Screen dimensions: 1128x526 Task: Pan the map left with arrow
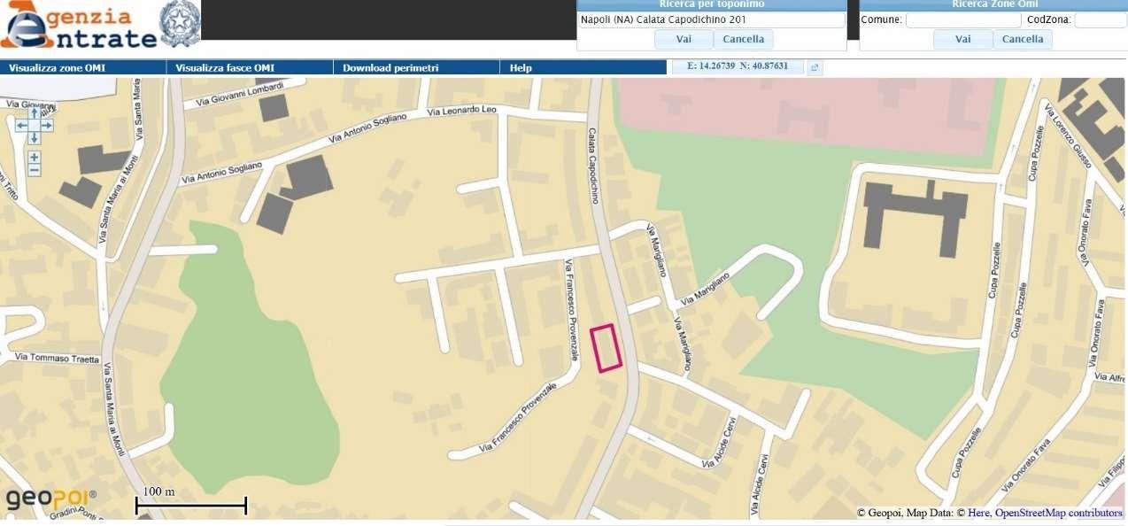coord(22,126)
